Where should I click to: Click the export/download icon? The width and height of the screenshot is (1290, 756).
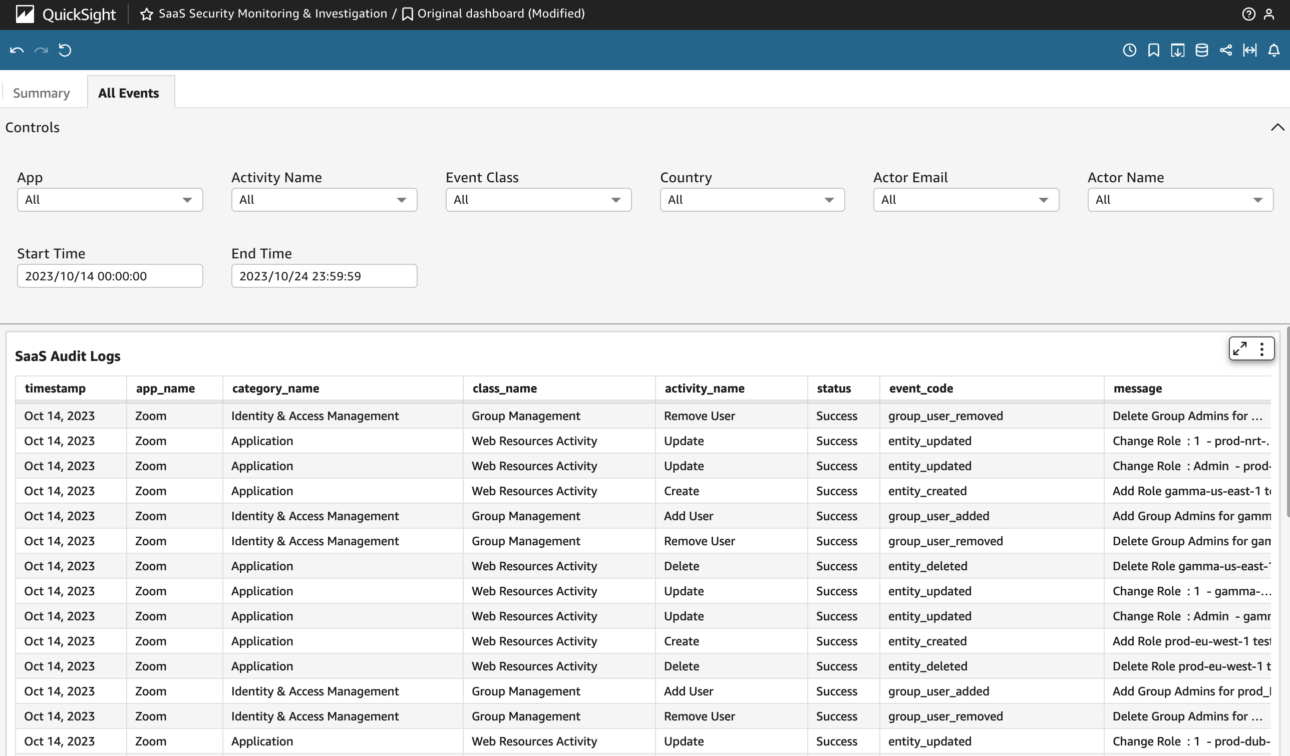(x=1177, y=50)
